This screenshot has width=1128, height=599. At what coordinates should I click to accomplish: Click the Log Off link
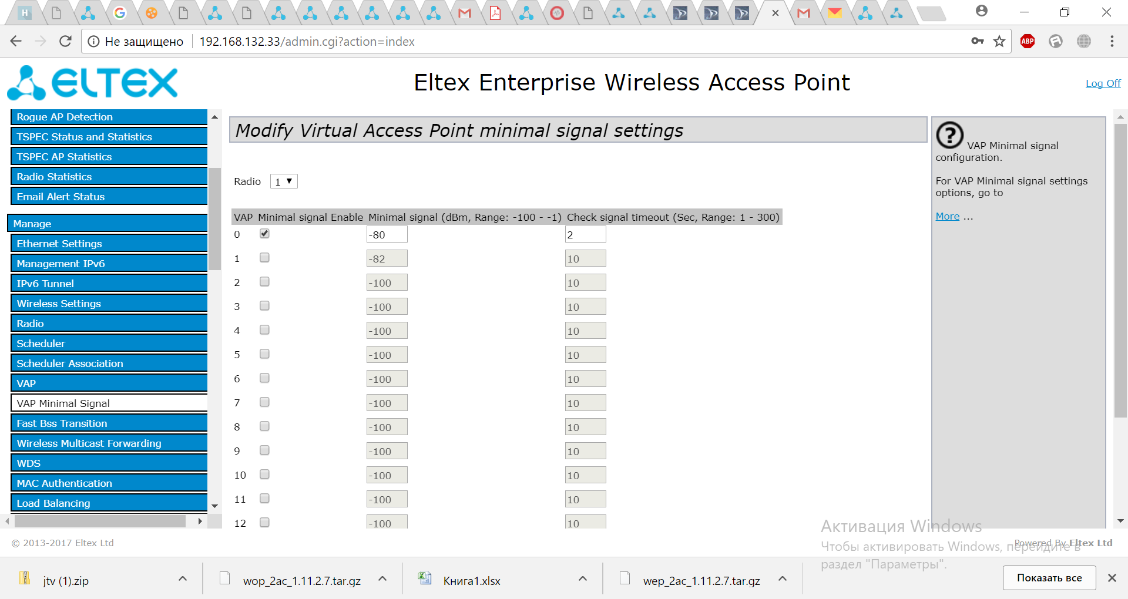1103,83
